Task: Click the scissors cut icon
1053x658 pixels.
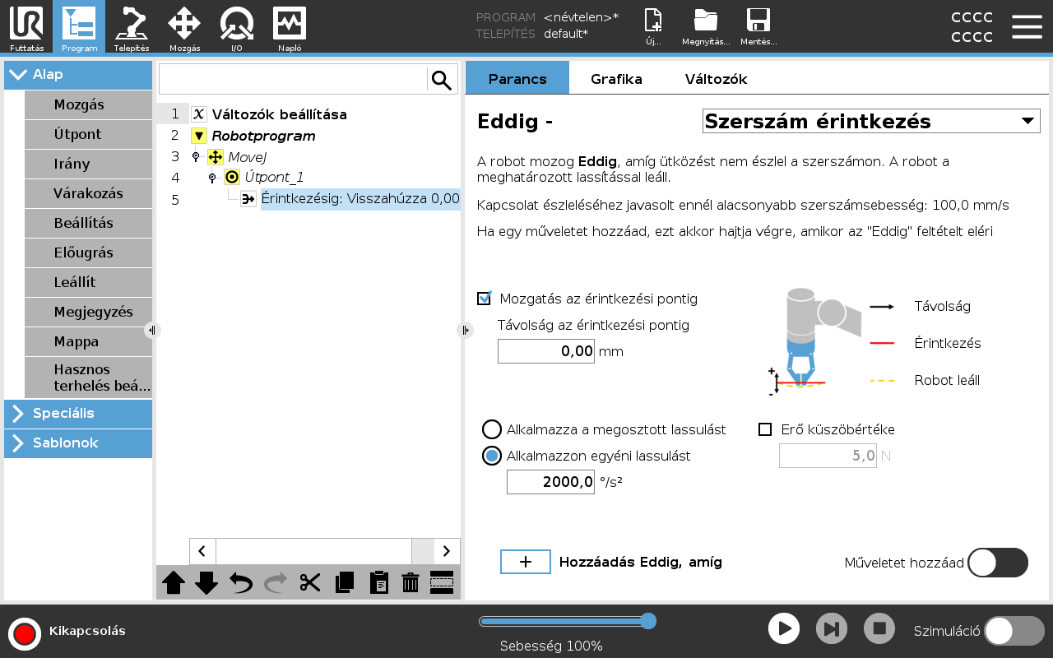Action: point(310,582)
